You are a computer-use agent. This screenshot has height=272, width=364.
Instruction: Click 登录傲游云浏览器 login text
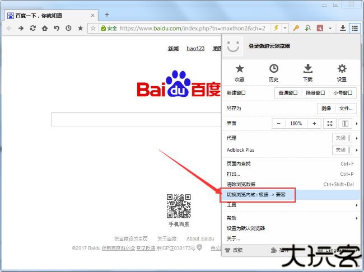tap(269, 46)
